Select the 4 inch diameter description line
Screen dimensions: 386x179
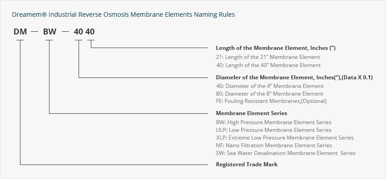point(270,86)
